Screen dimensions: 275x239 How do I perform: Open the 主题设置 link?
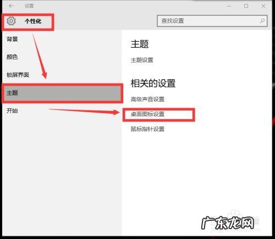[142, 60]
